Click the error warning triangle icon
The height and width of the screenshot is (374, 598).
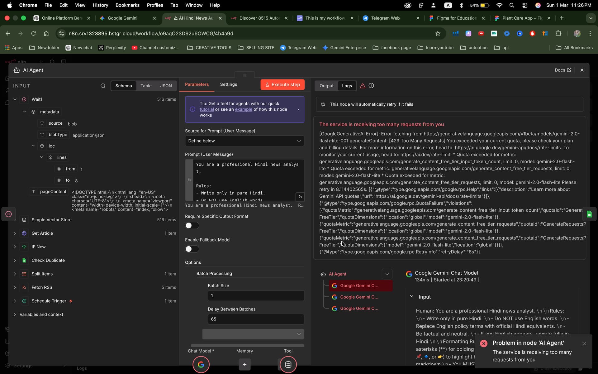coord(363,86)
